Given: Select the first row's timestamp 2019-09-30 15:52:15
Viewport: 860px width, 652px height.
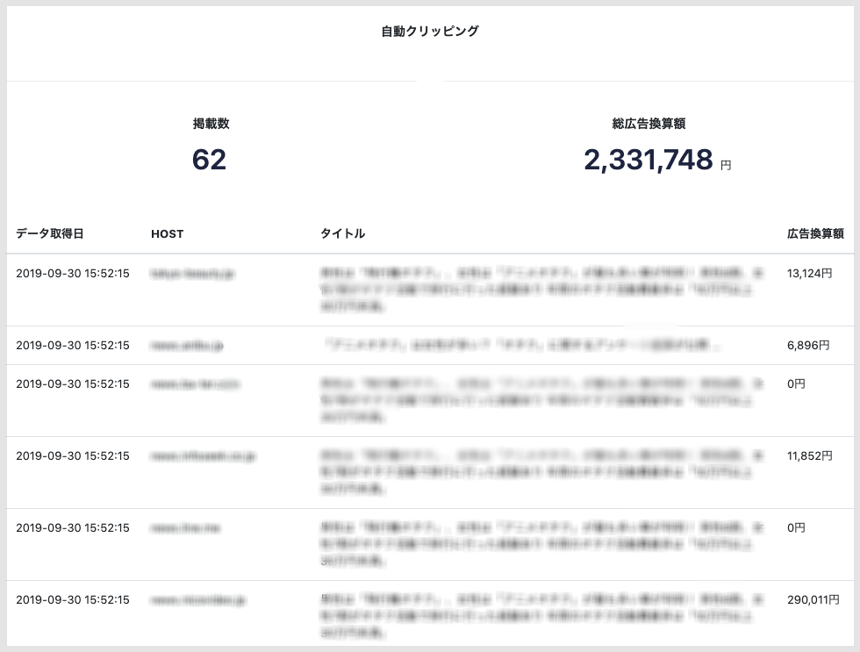Looking at the screenshot, I should point(73,271).
